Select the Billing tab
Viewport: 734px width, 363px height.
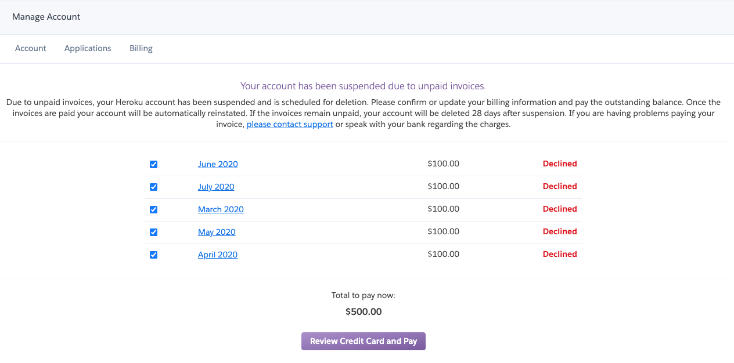tap(141, 49)
